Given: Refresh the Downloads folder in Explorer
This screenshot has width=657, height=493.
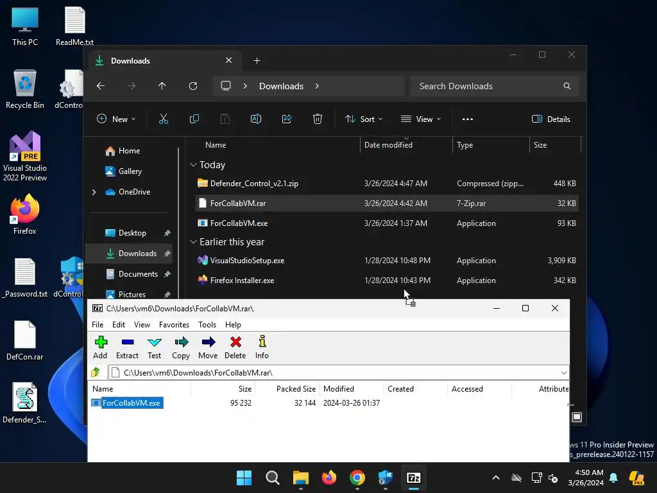Looking at the screenshot, I should (x=193, y=86).
